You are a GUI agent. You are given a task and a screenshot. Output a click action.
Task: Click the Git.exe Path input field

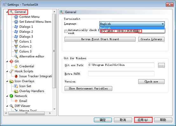[121, 65]
